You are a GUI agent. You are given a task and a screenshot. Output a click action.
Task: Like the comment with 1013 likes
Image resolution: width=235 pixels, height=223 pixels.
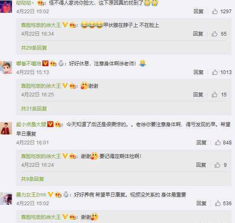[215, 72]
